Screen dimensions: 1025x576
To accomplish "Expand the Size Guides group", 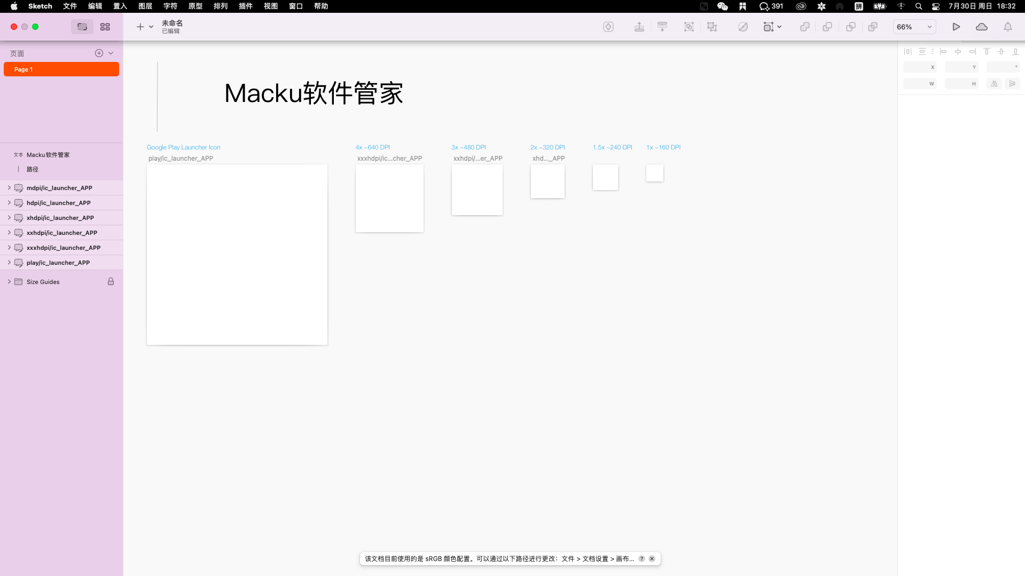I will pos(9,282).
